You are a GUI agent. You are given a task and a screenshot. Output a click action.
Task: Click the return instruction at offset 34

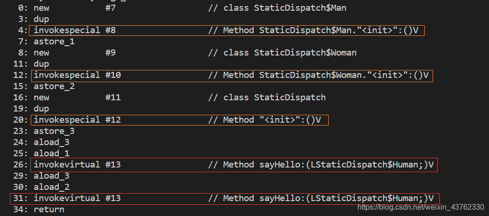tap(49, 209)
